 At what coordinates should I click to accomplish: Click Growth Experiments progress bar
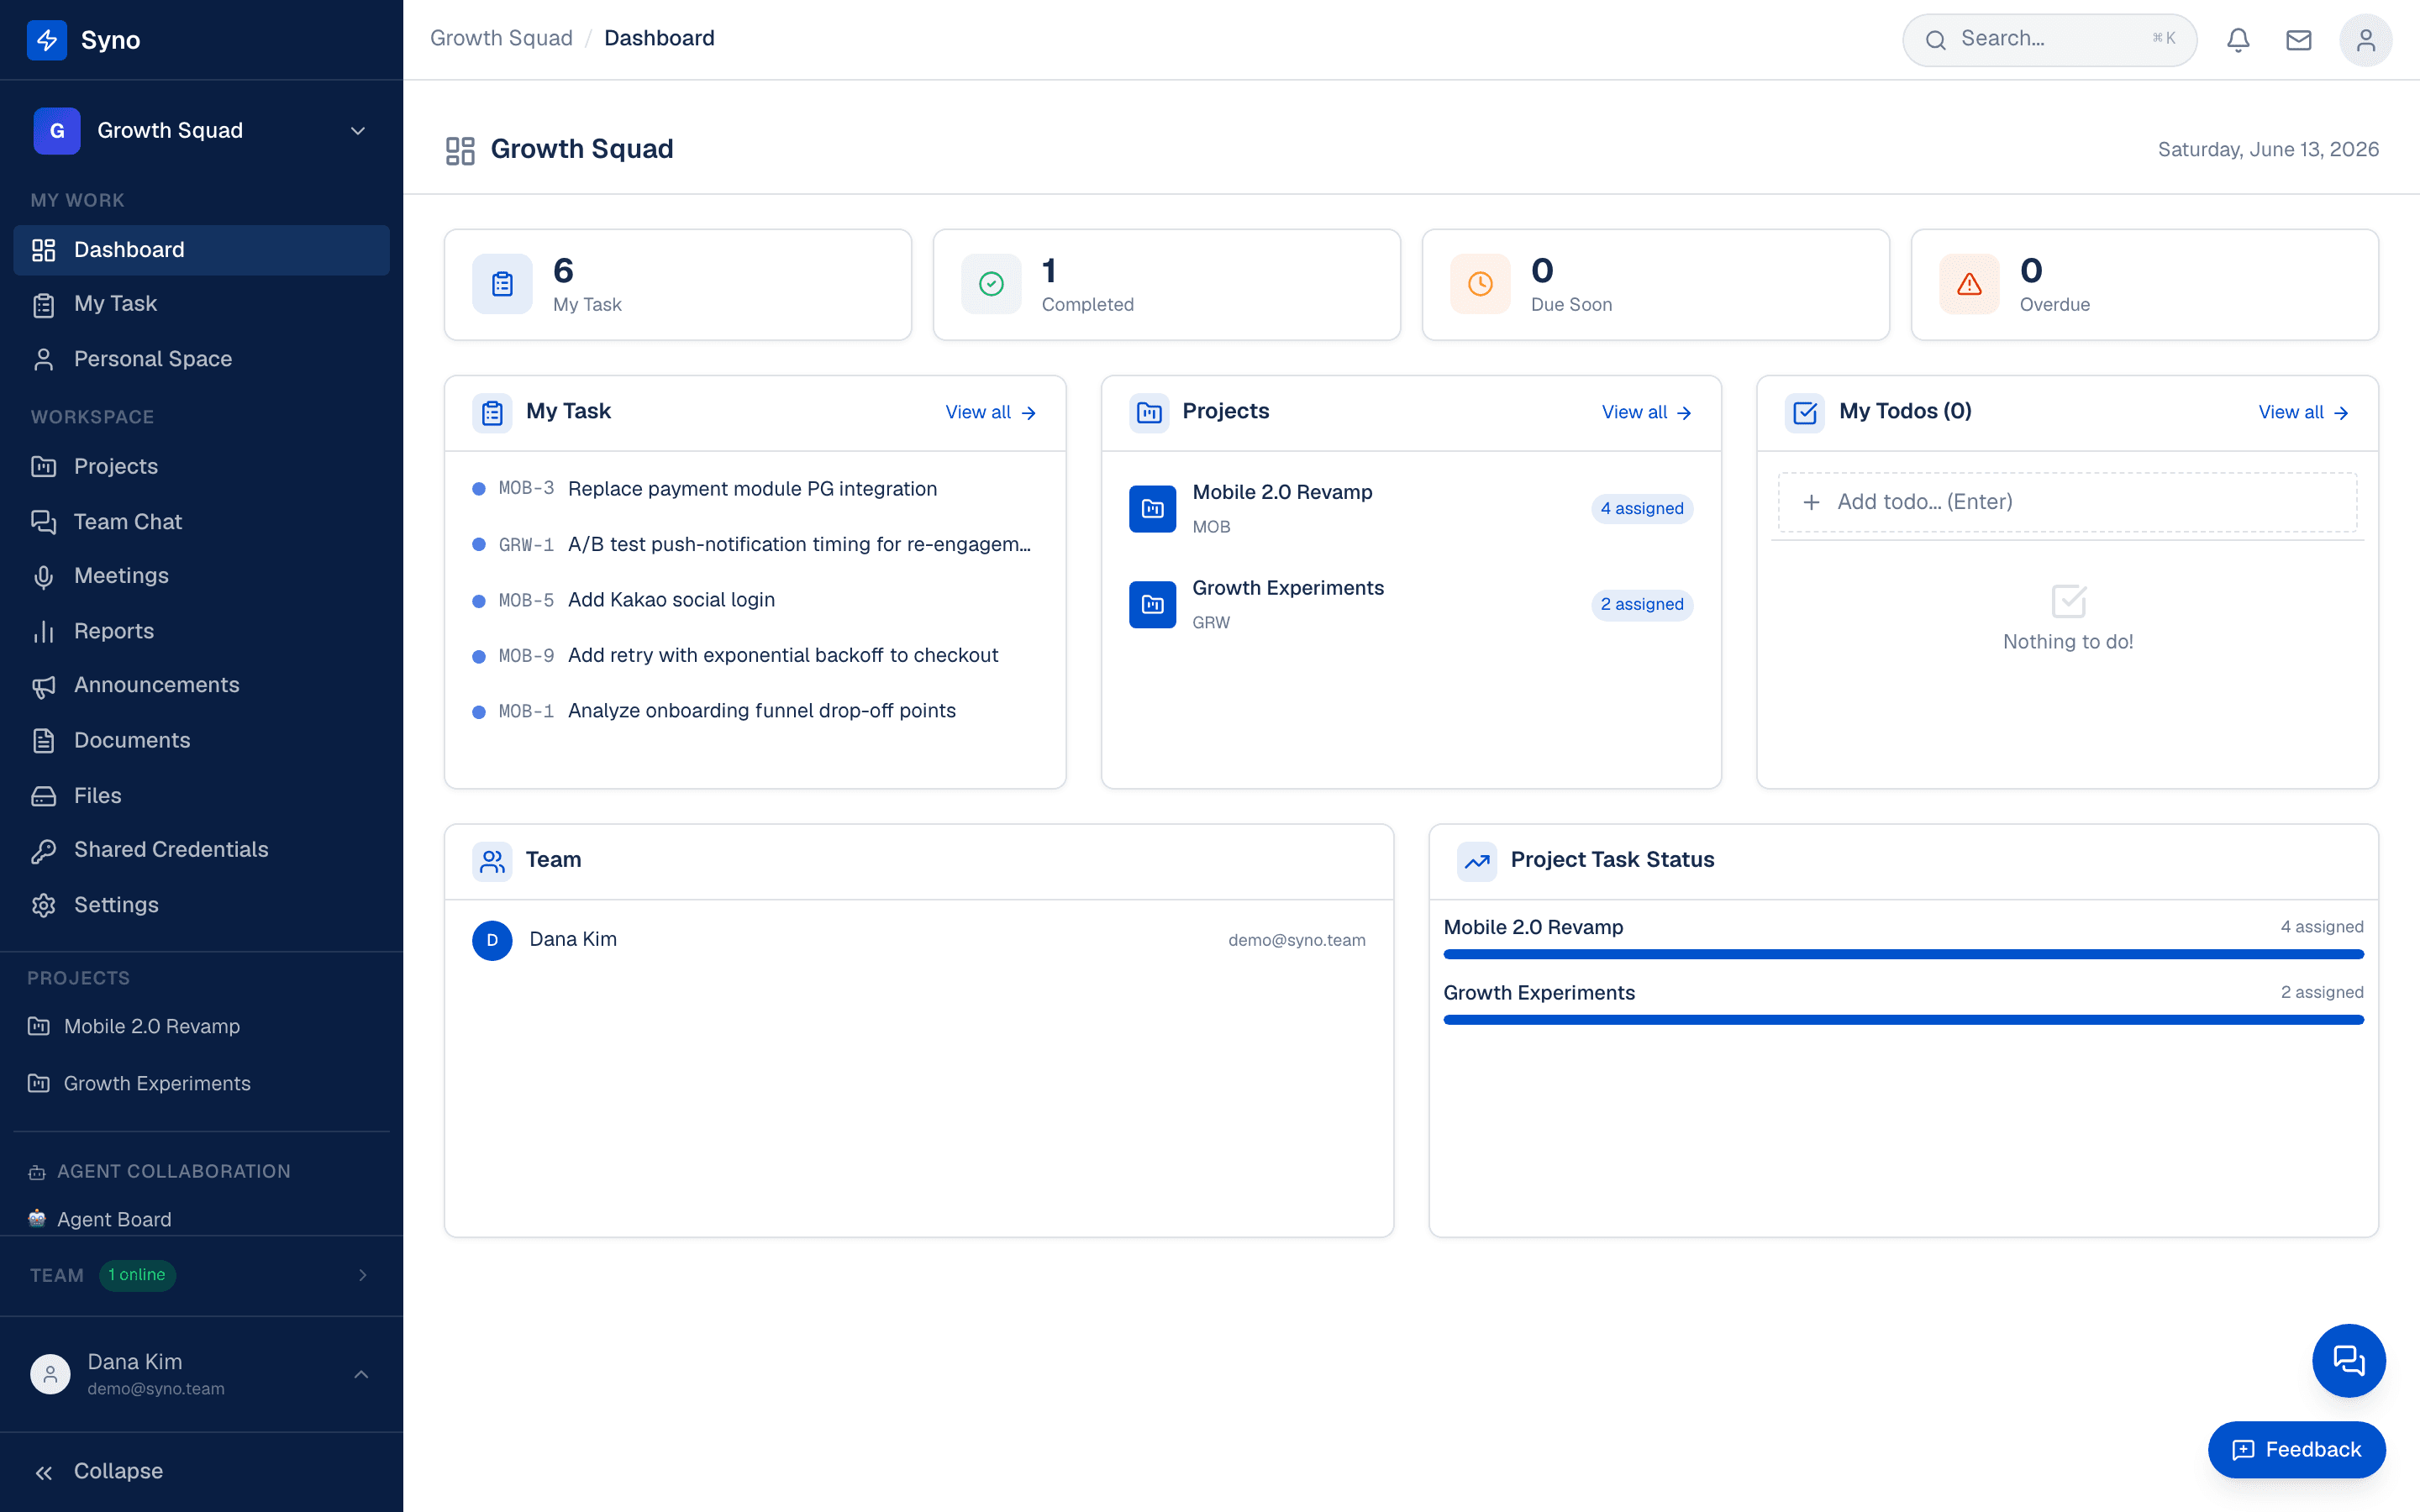pyautogui.click(x=1903, y=1020)
